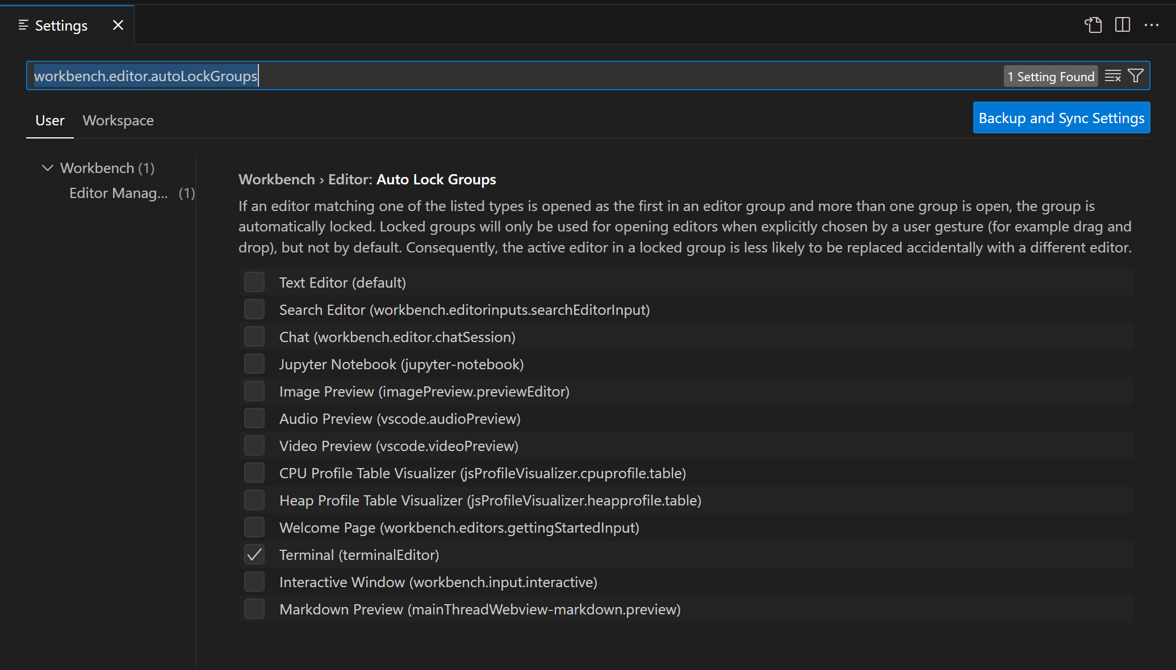
Task: Enable the Jupyter Notebook auto lock
Action: pos(254,364)
